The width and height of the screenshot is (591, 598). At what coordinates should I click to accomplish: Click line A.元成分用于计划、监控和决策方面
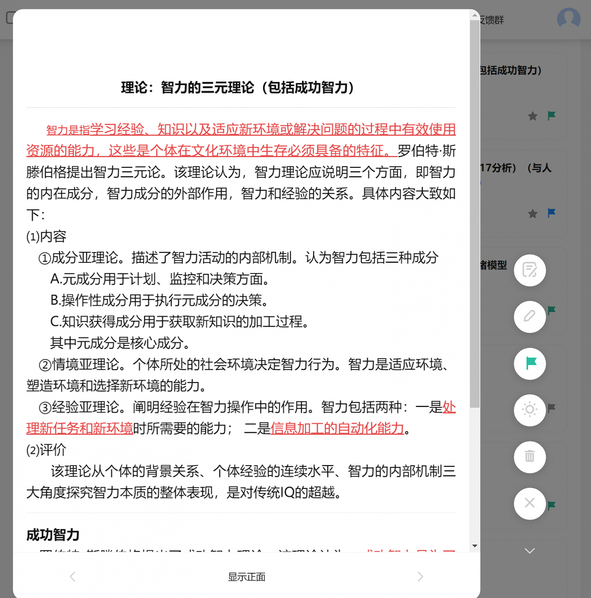click(x=160, y=279)
